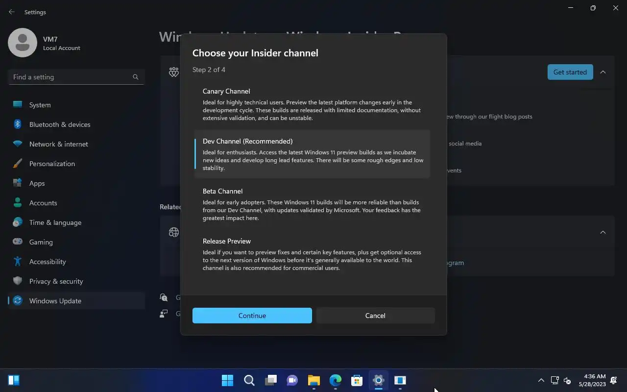Click the Continue button

[252, 316]
